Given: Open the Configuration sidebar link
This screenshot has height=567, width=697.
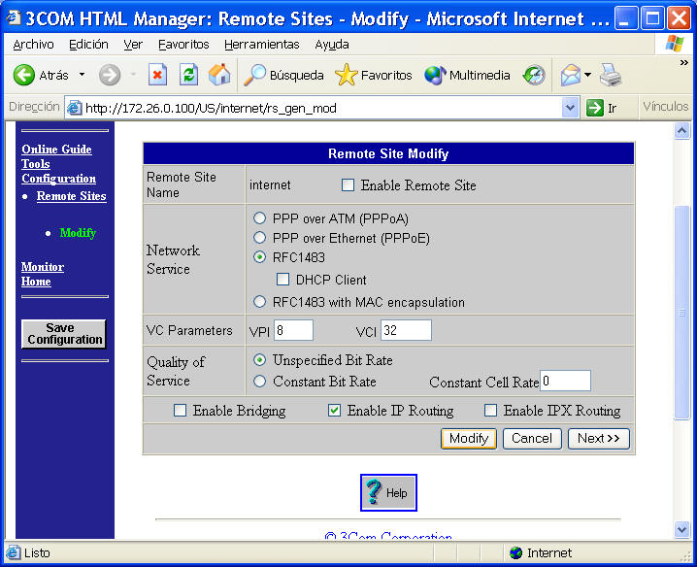Looking at the screenshot, I should tap(58, 179).
